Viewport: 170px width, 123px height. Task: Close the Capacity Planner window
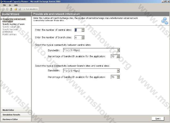click(168, 1)
